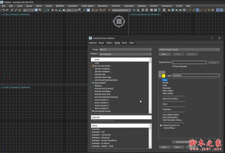
Task: Select the upper-left gray quad square
Action: click(x=160, y=72)
